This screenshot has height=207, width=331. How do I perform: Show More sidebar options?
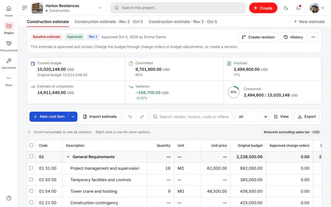[x=9, y=81]
